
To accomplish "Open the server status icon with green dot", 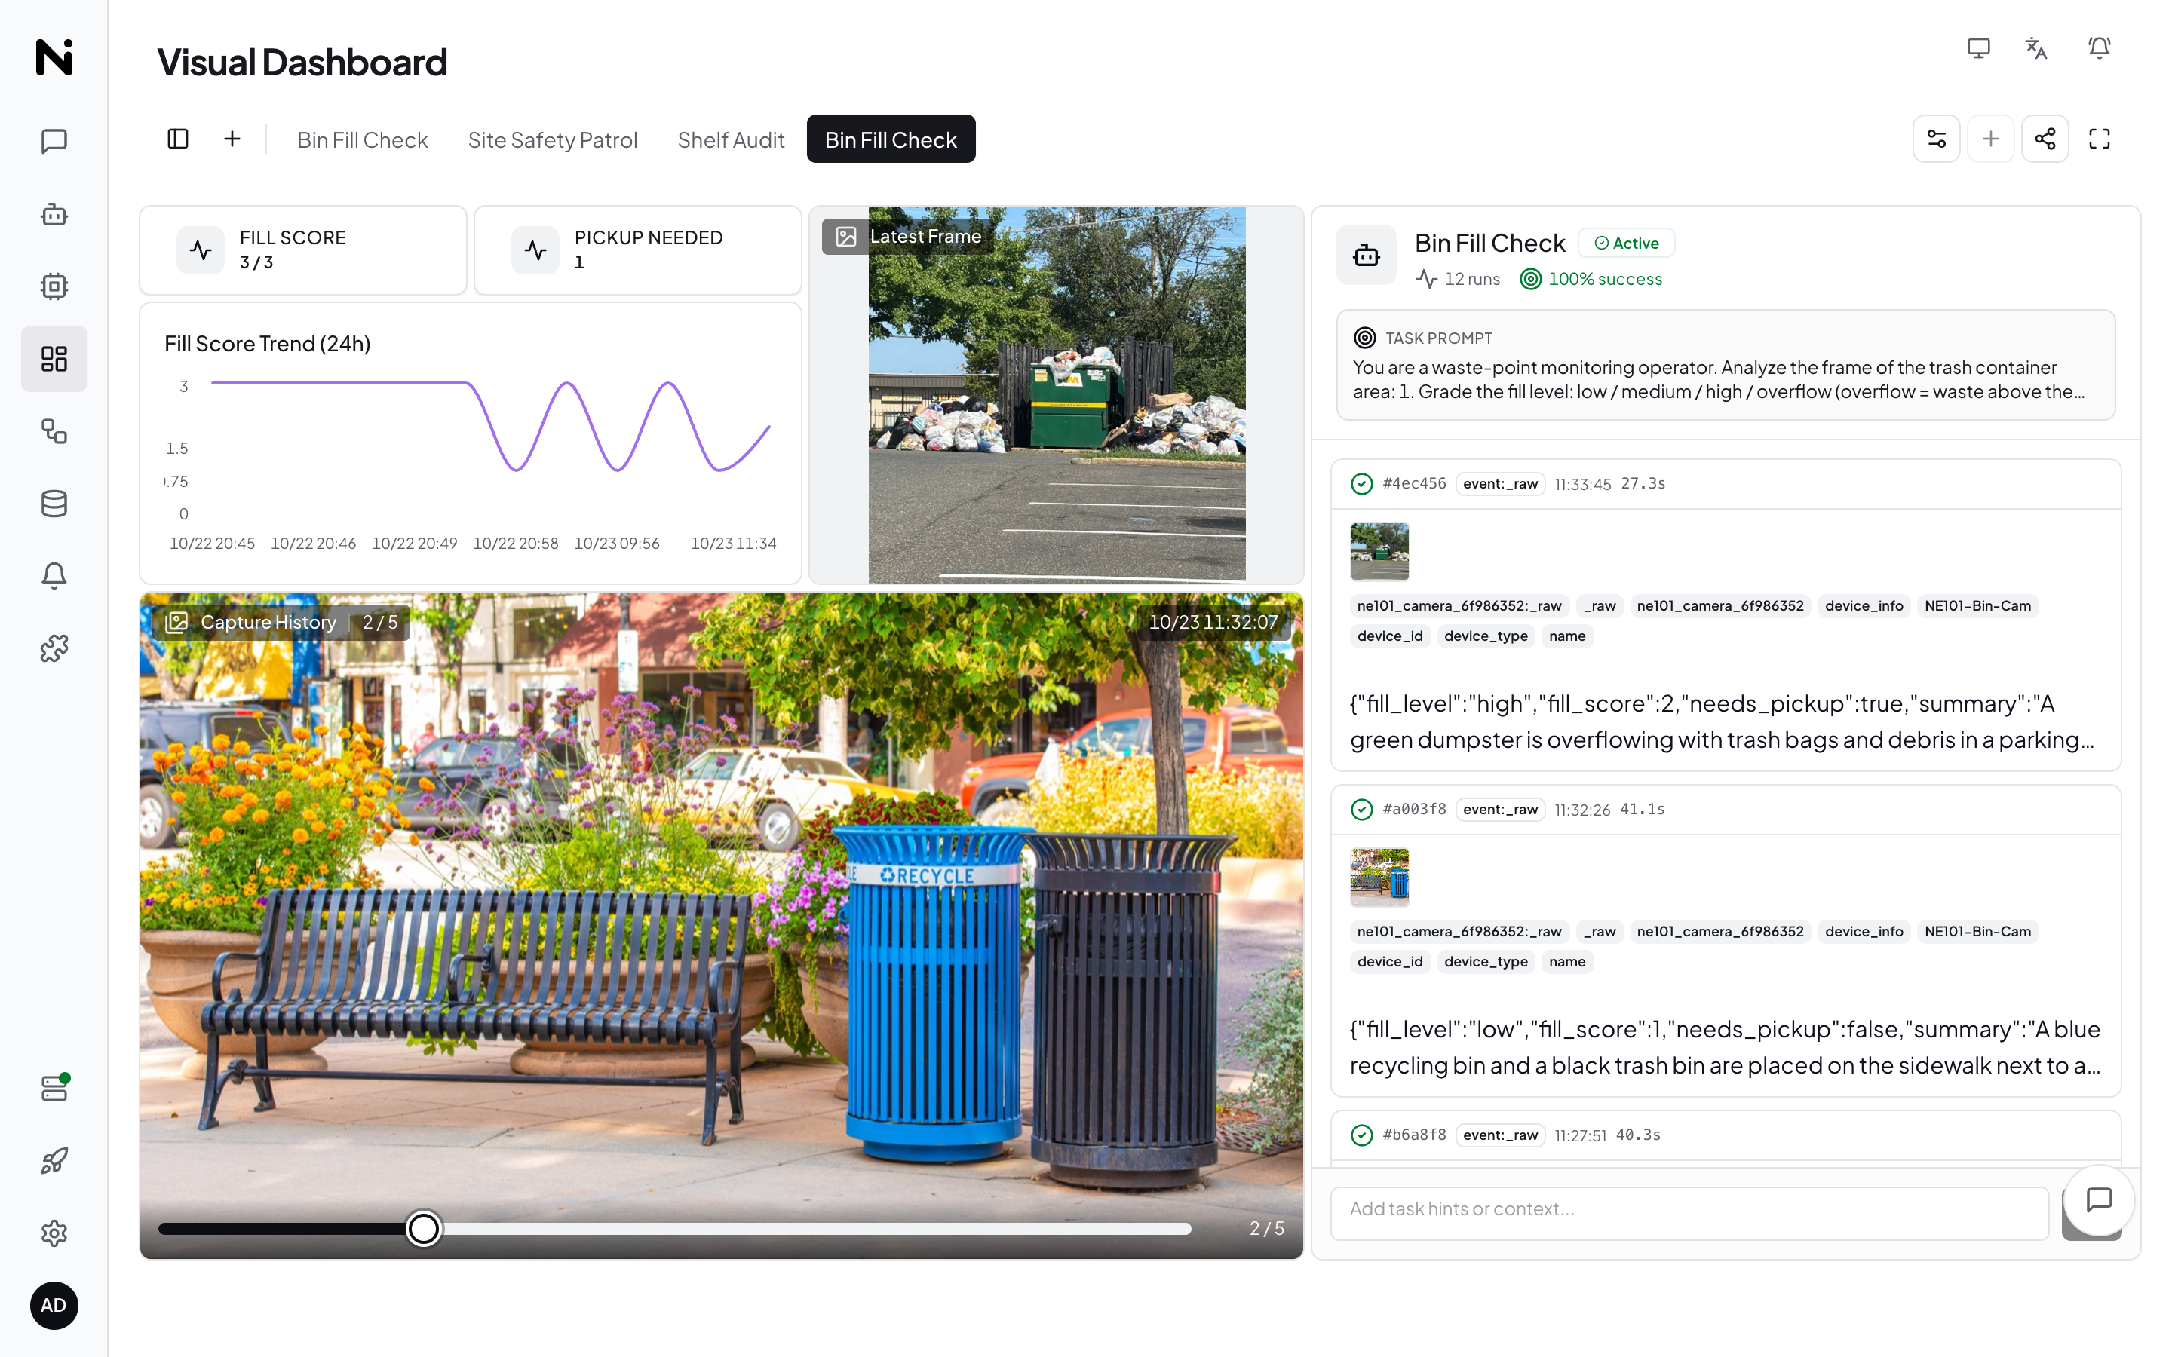I will pyautogui.click(x=54, y=1088).
